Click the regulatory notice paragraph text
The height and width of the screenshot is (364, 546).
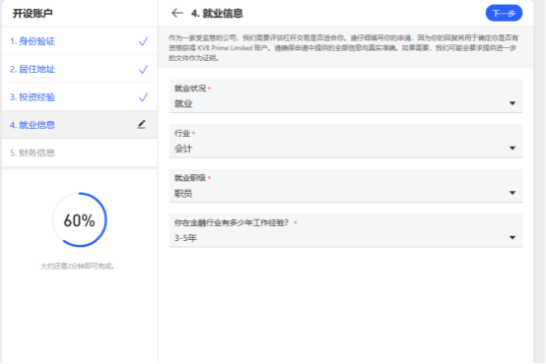[x=343, y=47]
